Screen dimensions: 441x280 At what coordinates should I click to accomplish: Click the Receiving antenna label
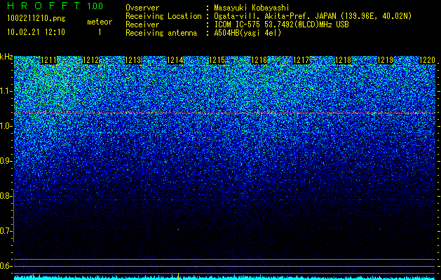click(x=161, y=33)
